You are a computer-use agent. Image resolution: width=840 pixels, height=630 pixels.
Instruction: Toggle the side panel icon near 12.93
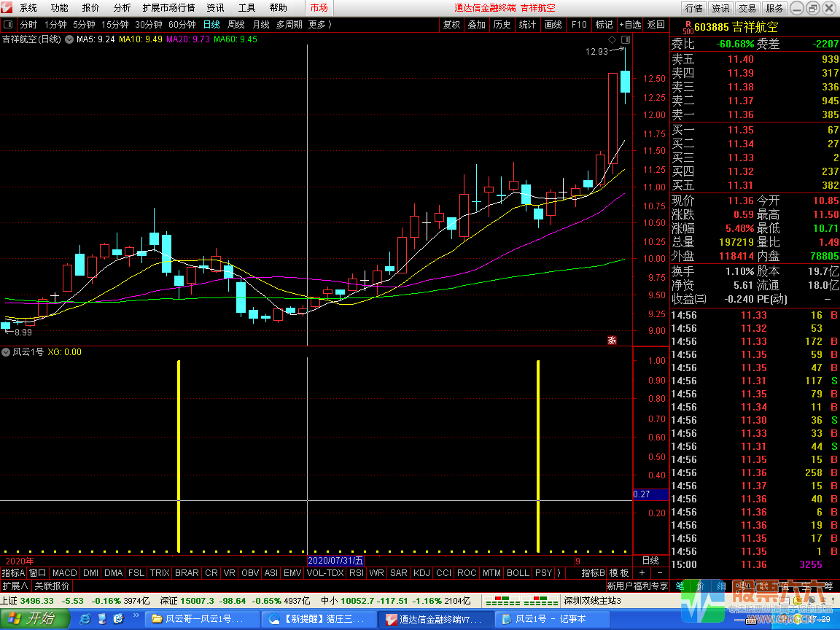625,39
